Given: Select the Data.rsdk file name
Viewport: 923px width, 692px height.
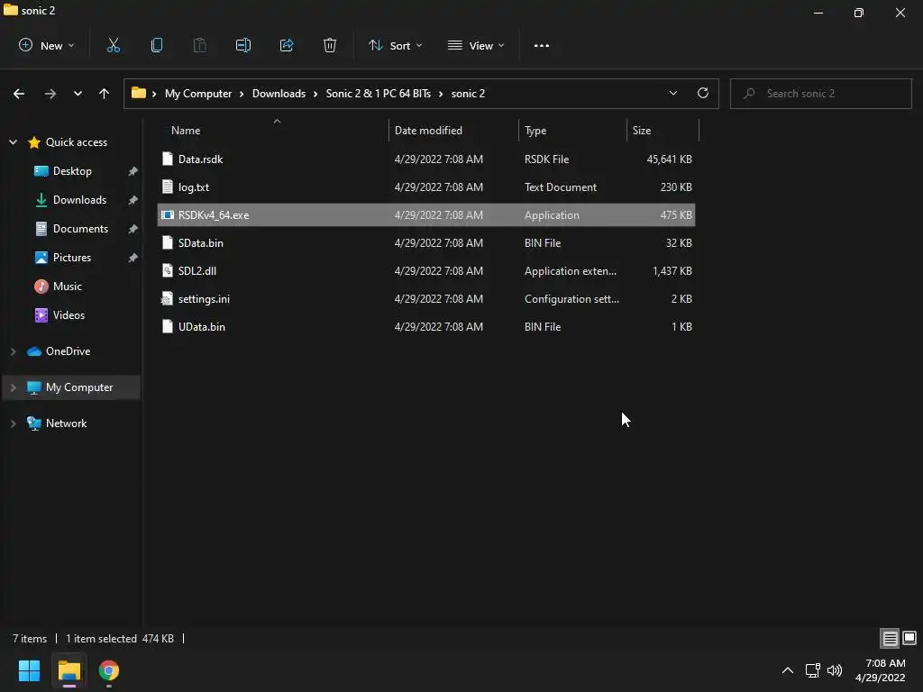Looking at the screenshot, I should coord(201,159).
